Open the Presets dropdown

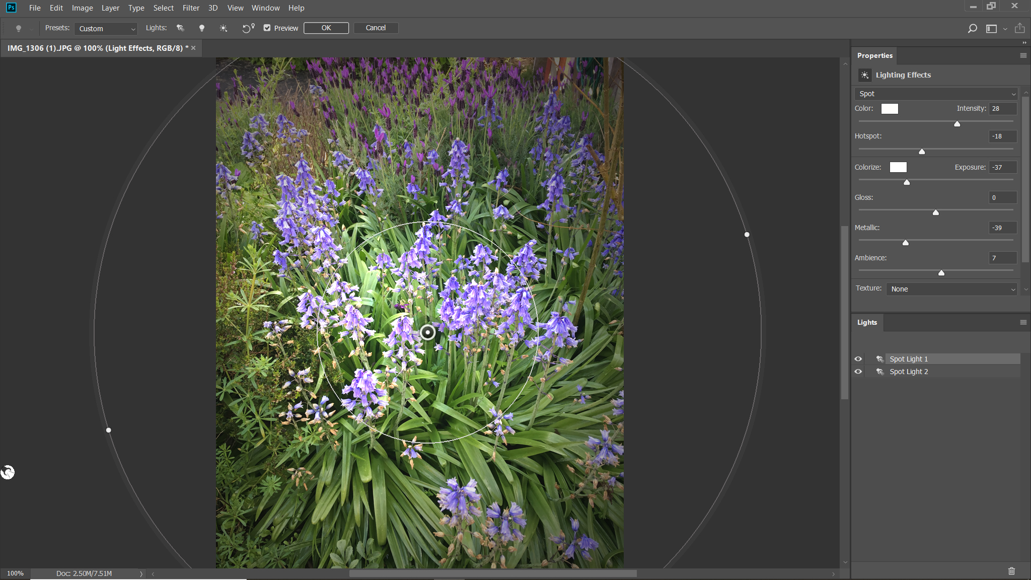pos(105,28)
